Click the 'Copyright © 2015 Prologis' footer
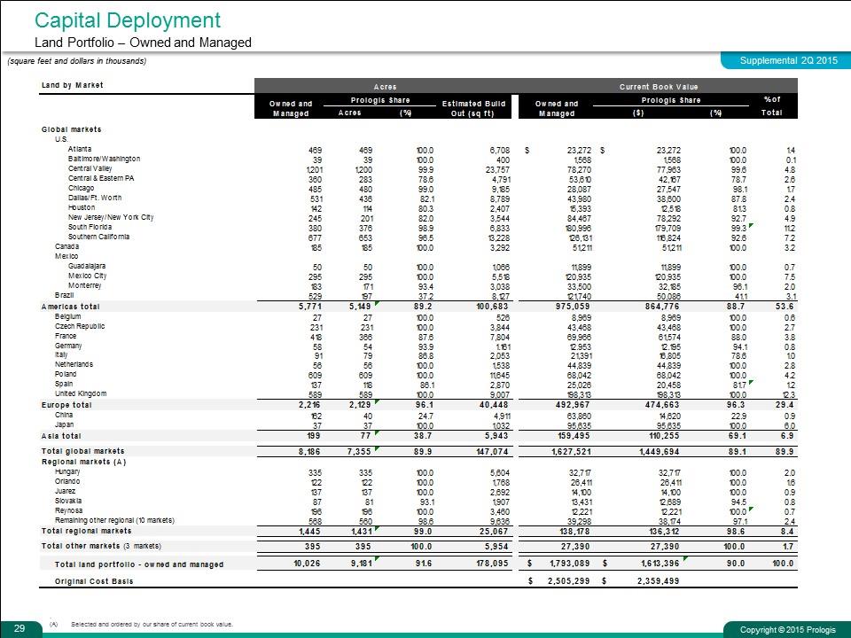Viewport: 851px width, 638px height. coord(788,630)
